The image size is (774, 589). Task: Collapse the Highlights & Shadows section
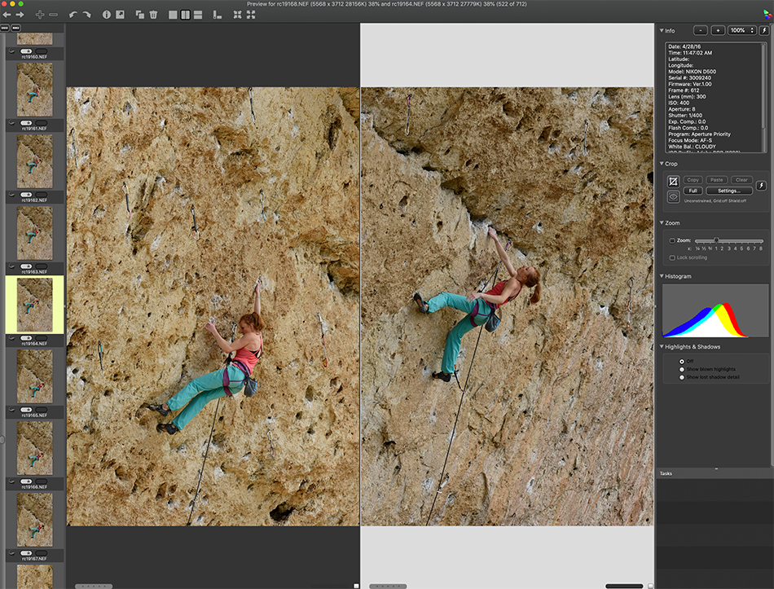pos(662,346)
